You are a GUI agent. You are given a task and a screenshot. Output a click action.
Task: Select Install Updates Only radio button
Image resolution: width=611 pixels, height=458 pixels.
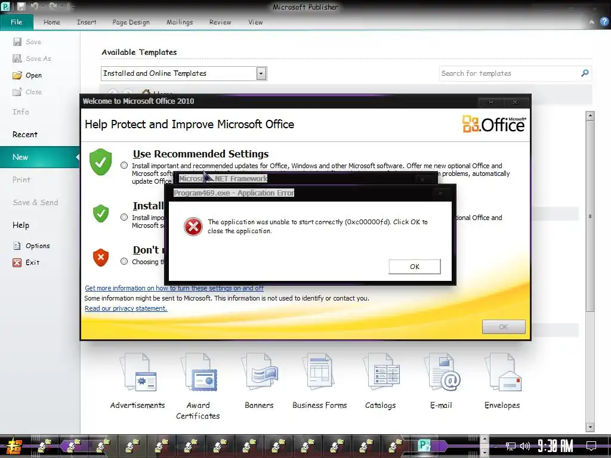pyautogui.click(x=124, y=217)
